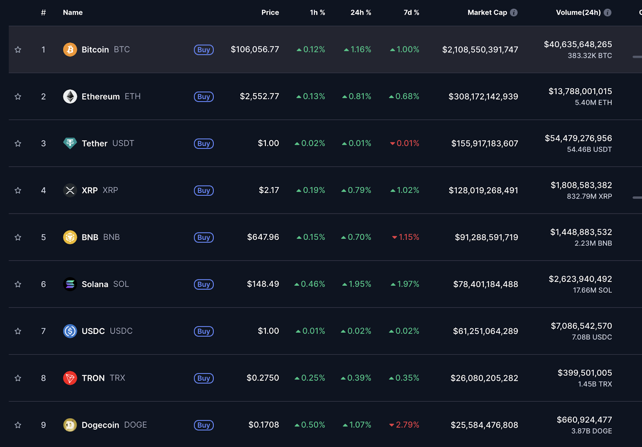Viewport: 642px width, 447px height.
Task: Click the Volume(24h) info icon
Action: click(607, 12)
